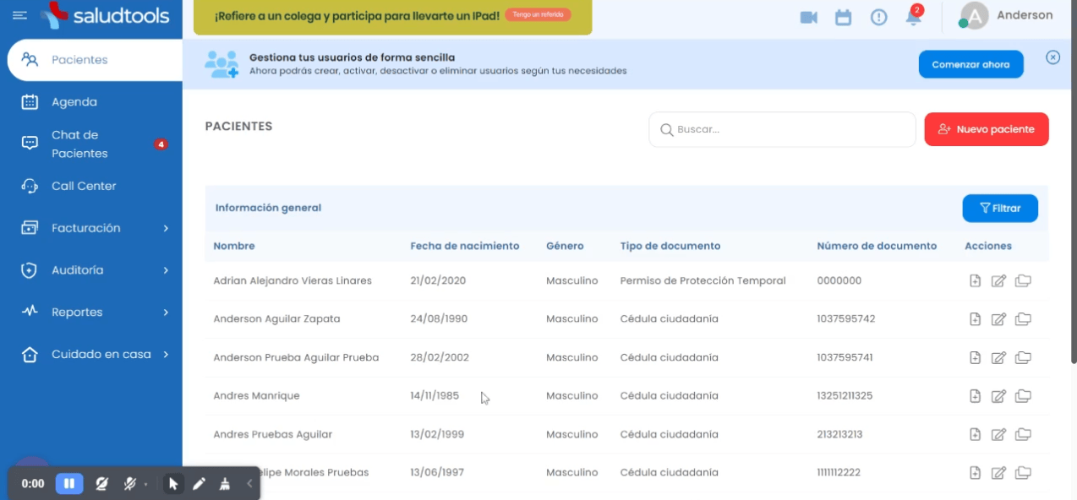Add new record for Adrian Alejandro Vieras Linares
1077x500 pixels.
pos(975,280)
